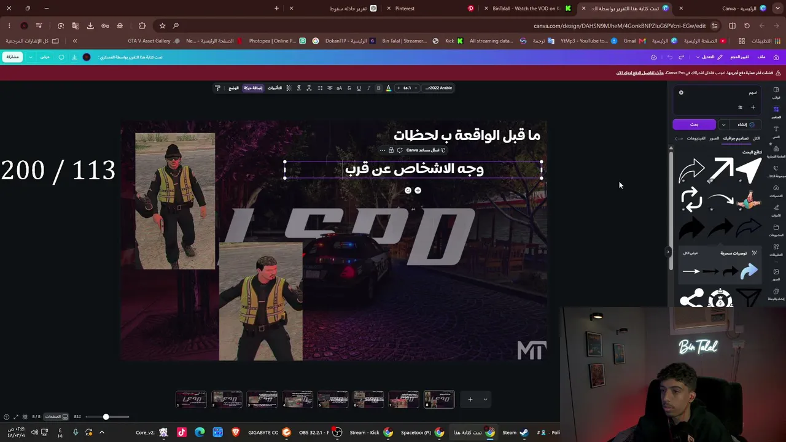Image resolution: width=786 pixels, height=442 pixels.
Task: Expand the add-page options chevron
Action: pyautogui.click(x=485, y=400)
